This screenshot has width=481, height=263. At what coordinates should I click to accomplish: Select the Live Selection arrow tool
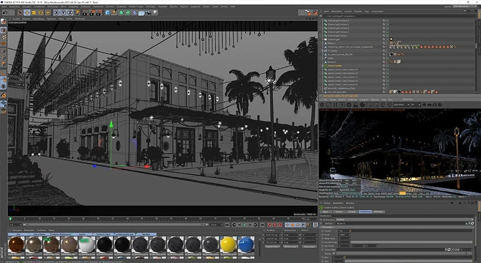click(x=20, y=12)
